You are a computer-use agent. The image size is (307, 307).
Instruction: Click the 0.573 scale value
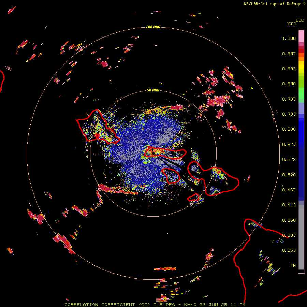(x=289, y=160)
